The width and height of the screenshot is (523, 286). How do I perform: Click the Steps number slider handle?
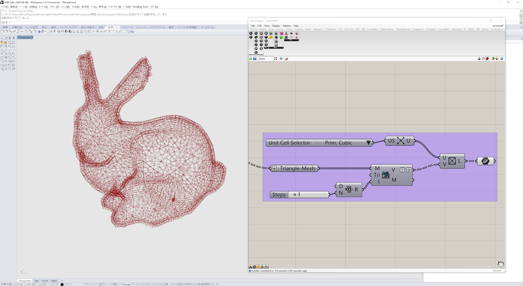pos(295,195)
